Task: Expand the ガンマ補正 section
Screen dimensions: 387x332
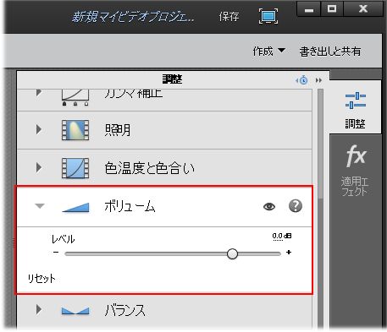Action: 39,92
